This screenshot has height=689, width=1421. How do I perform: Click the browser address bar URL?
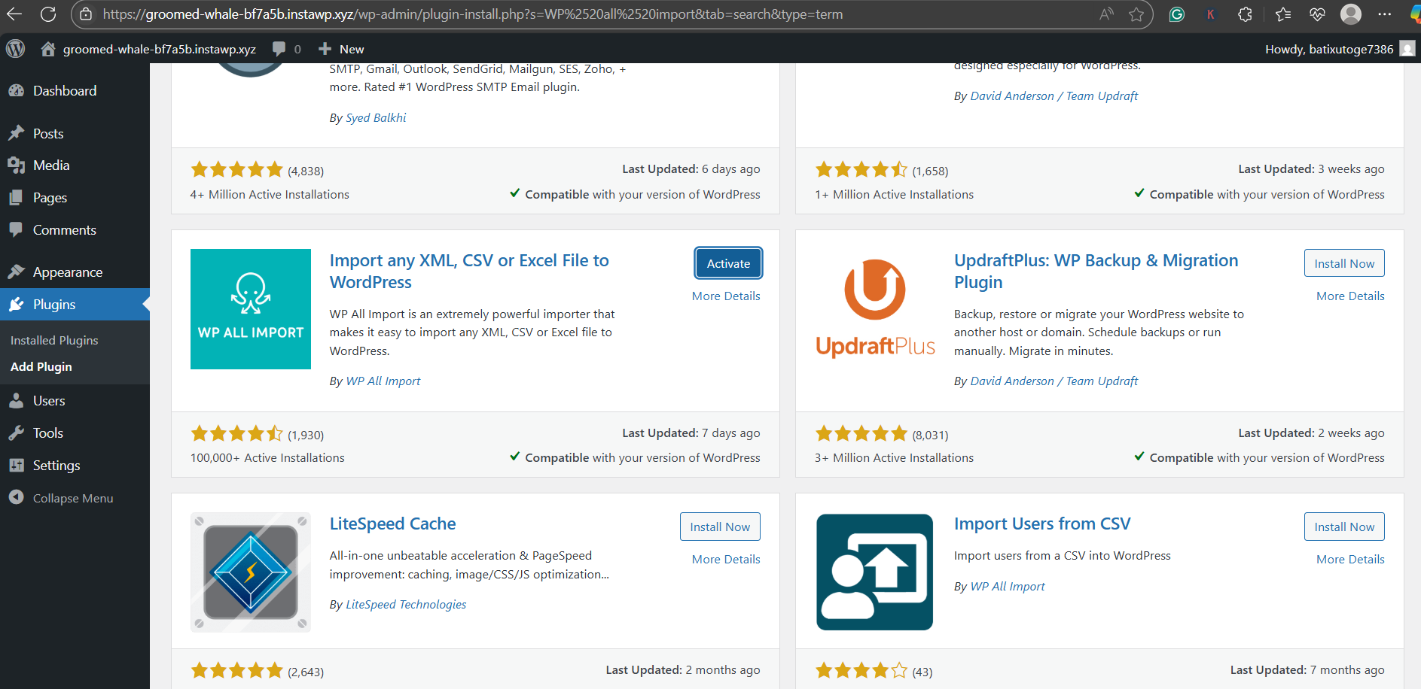click(473, 14)
